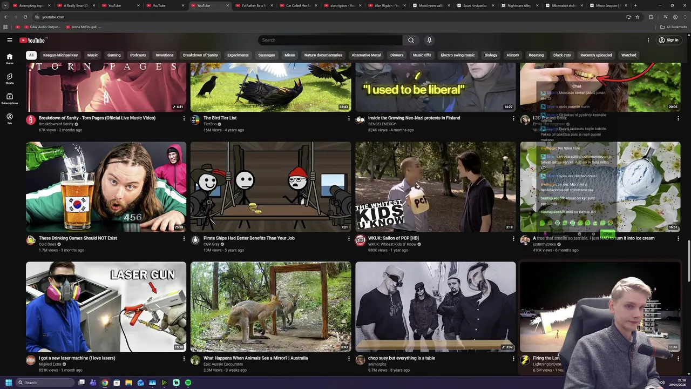Open video title The Bird Tier List
Viewport: 691px width, 389px height.
click(x=220, y=118)
